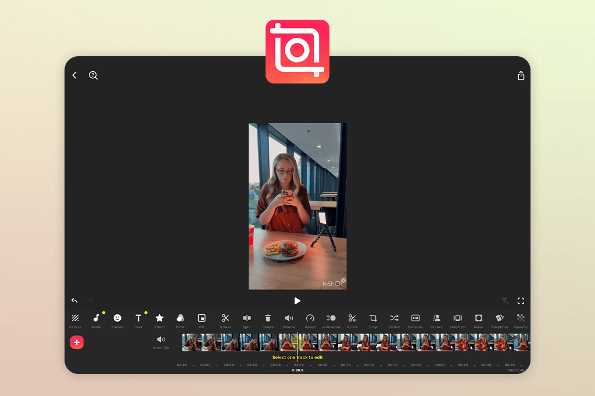Add media with the red plus button
Screen dimensions: 595x396
tap(77, 342)
